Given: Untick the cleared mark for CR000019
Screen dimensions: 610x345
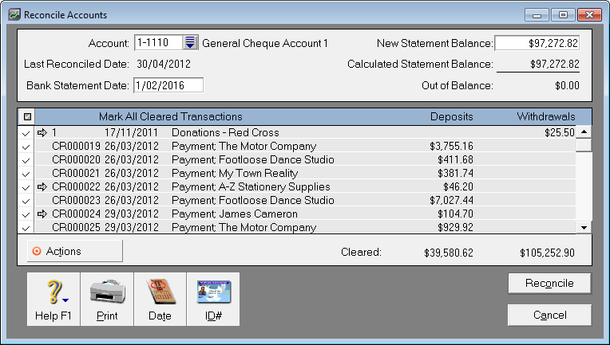Looking at the screenshot, I should pyautogui.click(x=26, y=147).
